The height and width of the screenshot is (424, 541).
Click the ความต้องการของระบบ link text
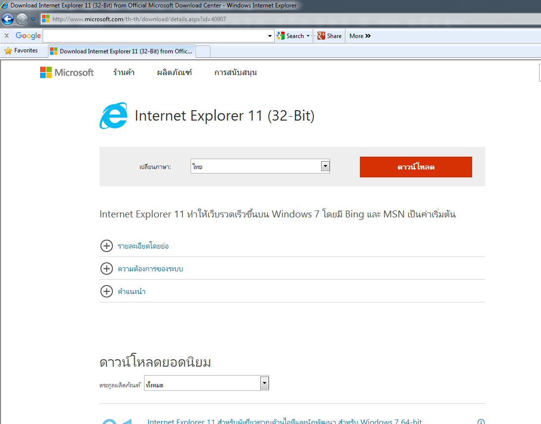click(150, 269)
